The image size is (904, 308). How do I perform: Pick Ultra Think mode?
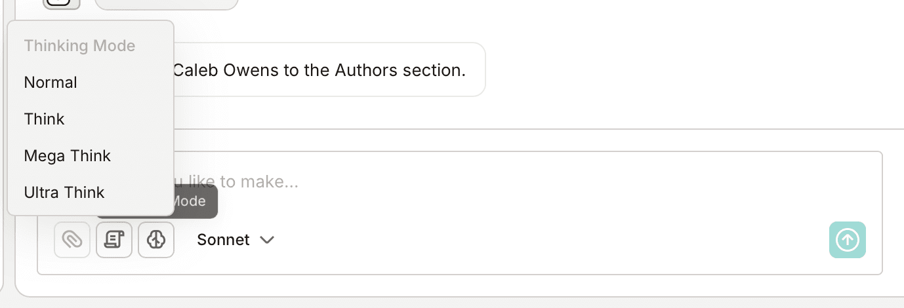pos(64,193)
